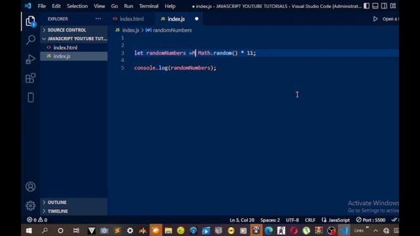
Task: Open the device preview icon in activity bar
Action: (31, 98)
